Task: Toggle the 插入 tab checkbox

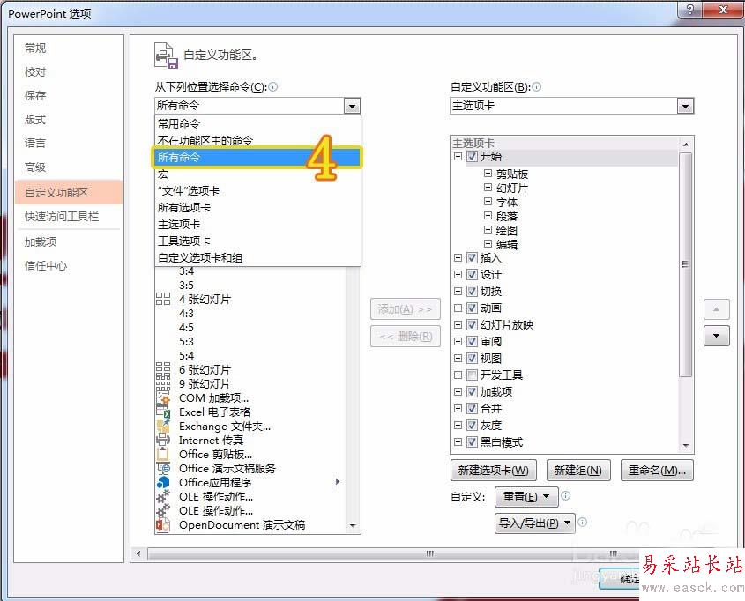Action: coord(472,258)
